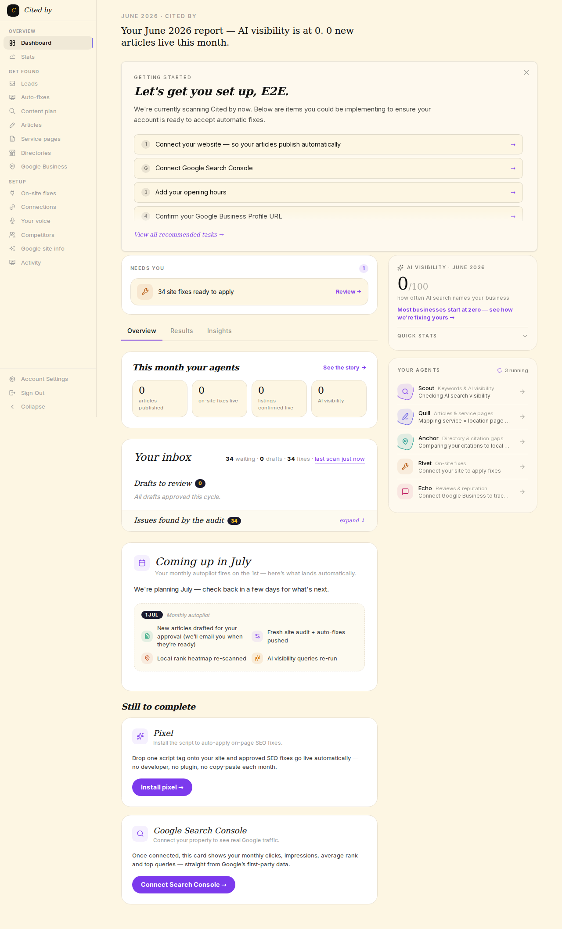Click the Activity monitor icon
The height and width of the screenshot is (929, 562).
(12, 263)
